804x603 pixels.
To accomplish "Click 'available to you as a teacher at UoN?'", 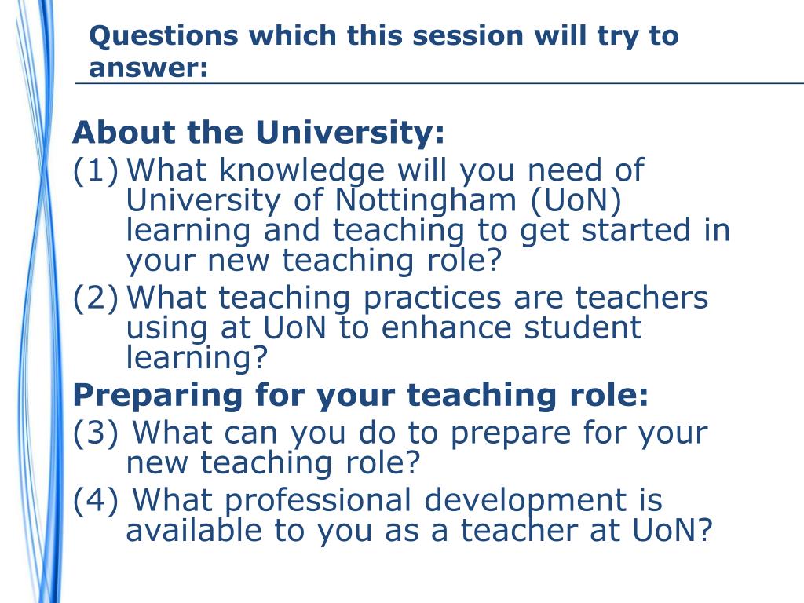I will [419, 530].
